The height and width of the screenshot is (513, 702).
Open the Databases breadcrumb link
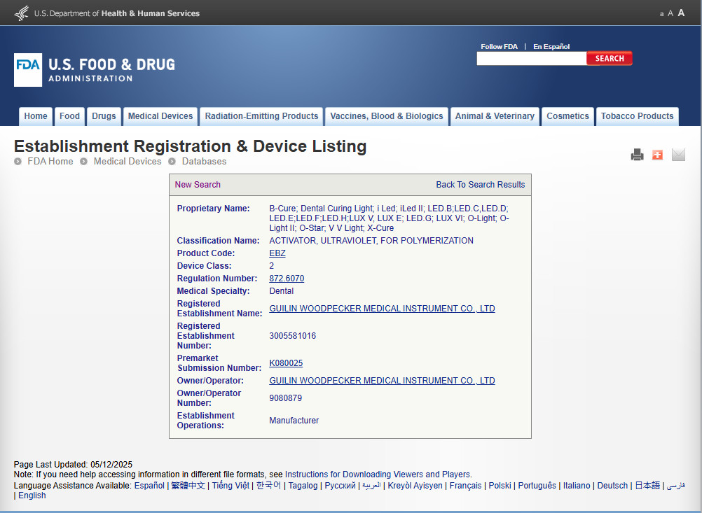coord(204,162)
